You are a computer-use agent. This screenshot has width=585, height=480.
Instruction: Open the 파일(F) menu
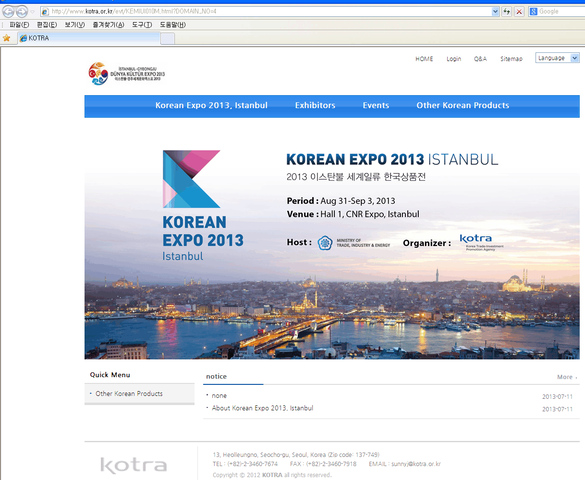coord(19,25)
